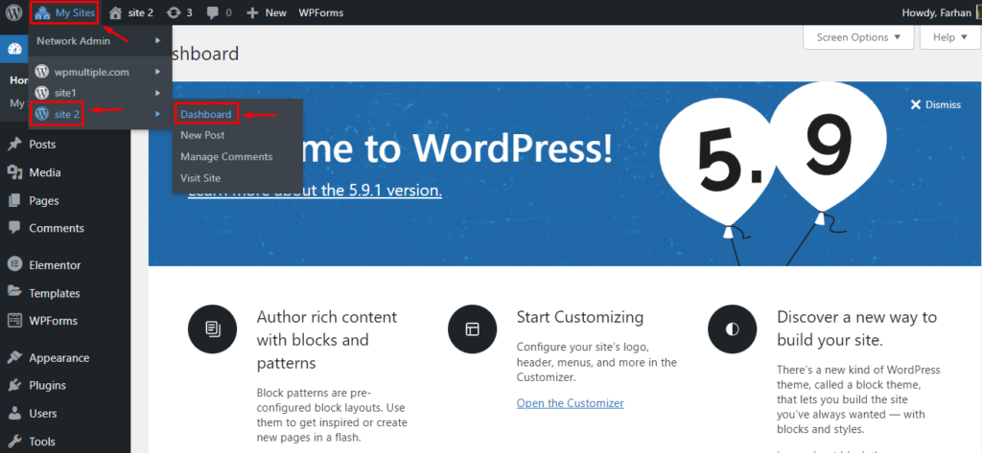The image size is (982, 453).
Task: Open the Help dropdown tab
Action: pyautogui.click(x=949, y=37)
